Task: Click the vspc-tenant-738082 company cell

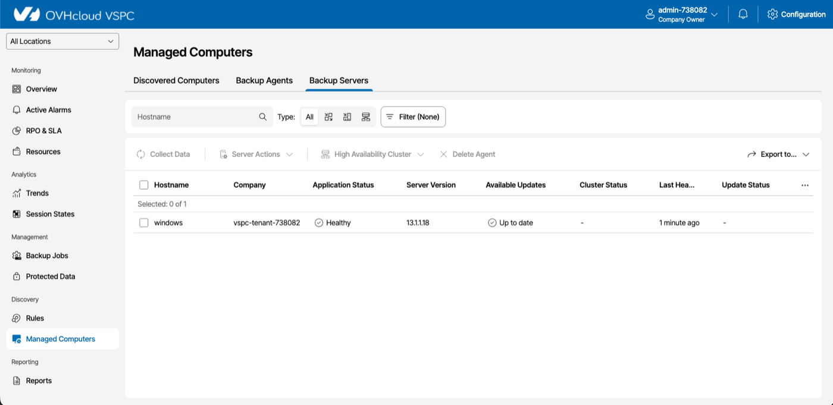Action: pos(267,222)
